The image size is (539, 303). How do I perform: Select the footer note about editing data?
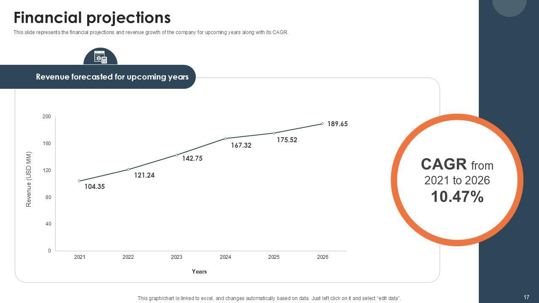click(x=269, y=298)
